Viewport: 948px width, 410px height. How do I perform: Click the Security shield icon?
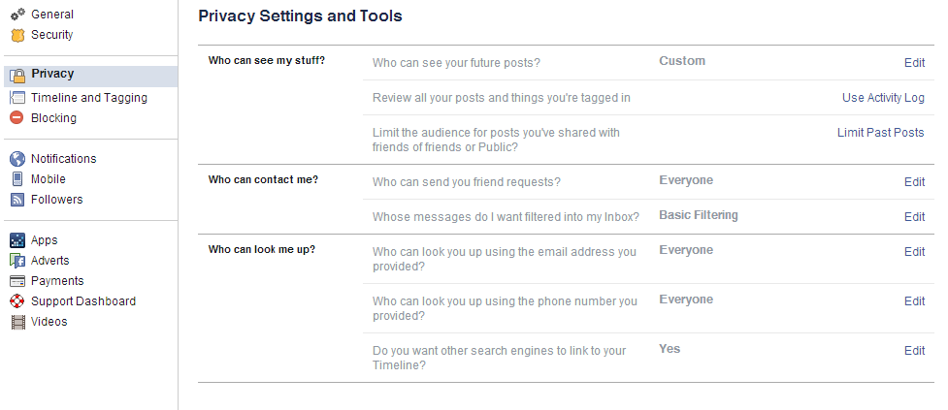(16, 35)
